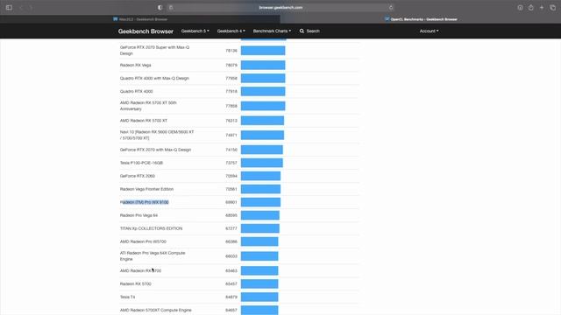Click the score value beside Radeon Pro Vega 64
The image size is (561, 315).
(231, 215)
